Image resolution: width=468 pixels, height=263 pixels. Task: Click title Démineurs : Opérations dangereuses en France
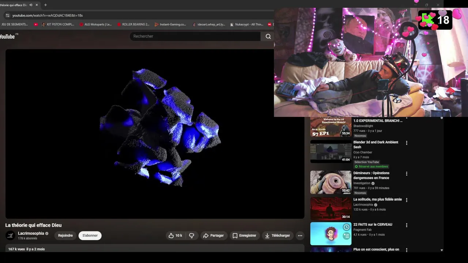(x=371, y=175)
